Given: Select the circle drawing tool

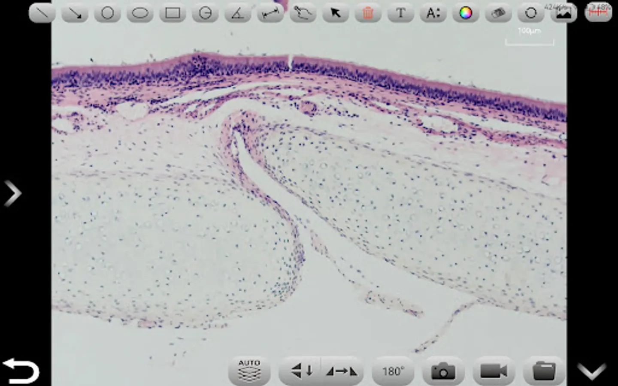Looking at the screenshot, I should 107,13.
